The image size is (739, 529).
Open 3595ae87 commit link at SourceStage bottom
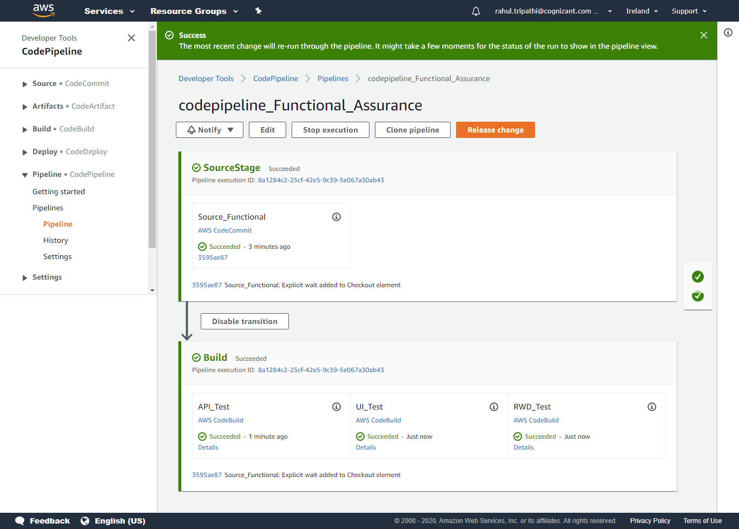click(207, 285)
